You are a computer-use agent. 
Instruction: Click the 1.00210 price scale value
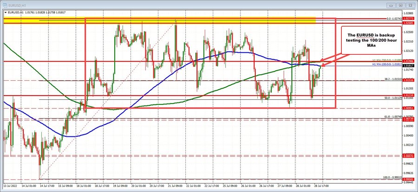(x=408, y=145)
